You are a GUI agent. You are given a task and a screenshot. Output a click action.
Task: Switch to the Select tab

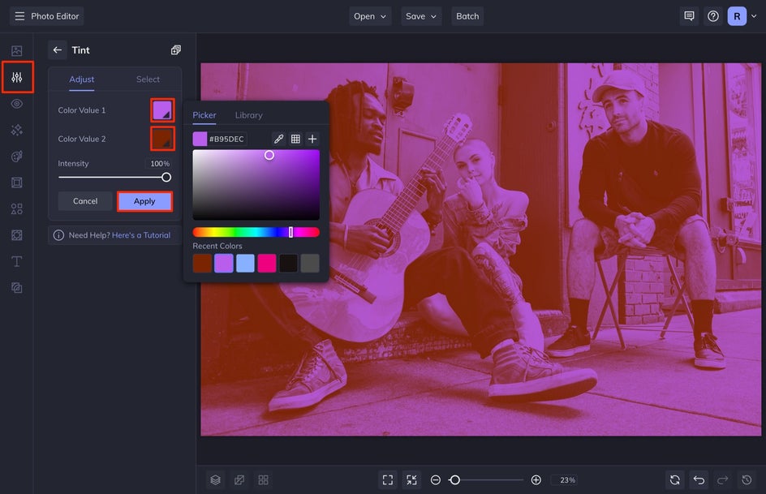click(148, 79)
